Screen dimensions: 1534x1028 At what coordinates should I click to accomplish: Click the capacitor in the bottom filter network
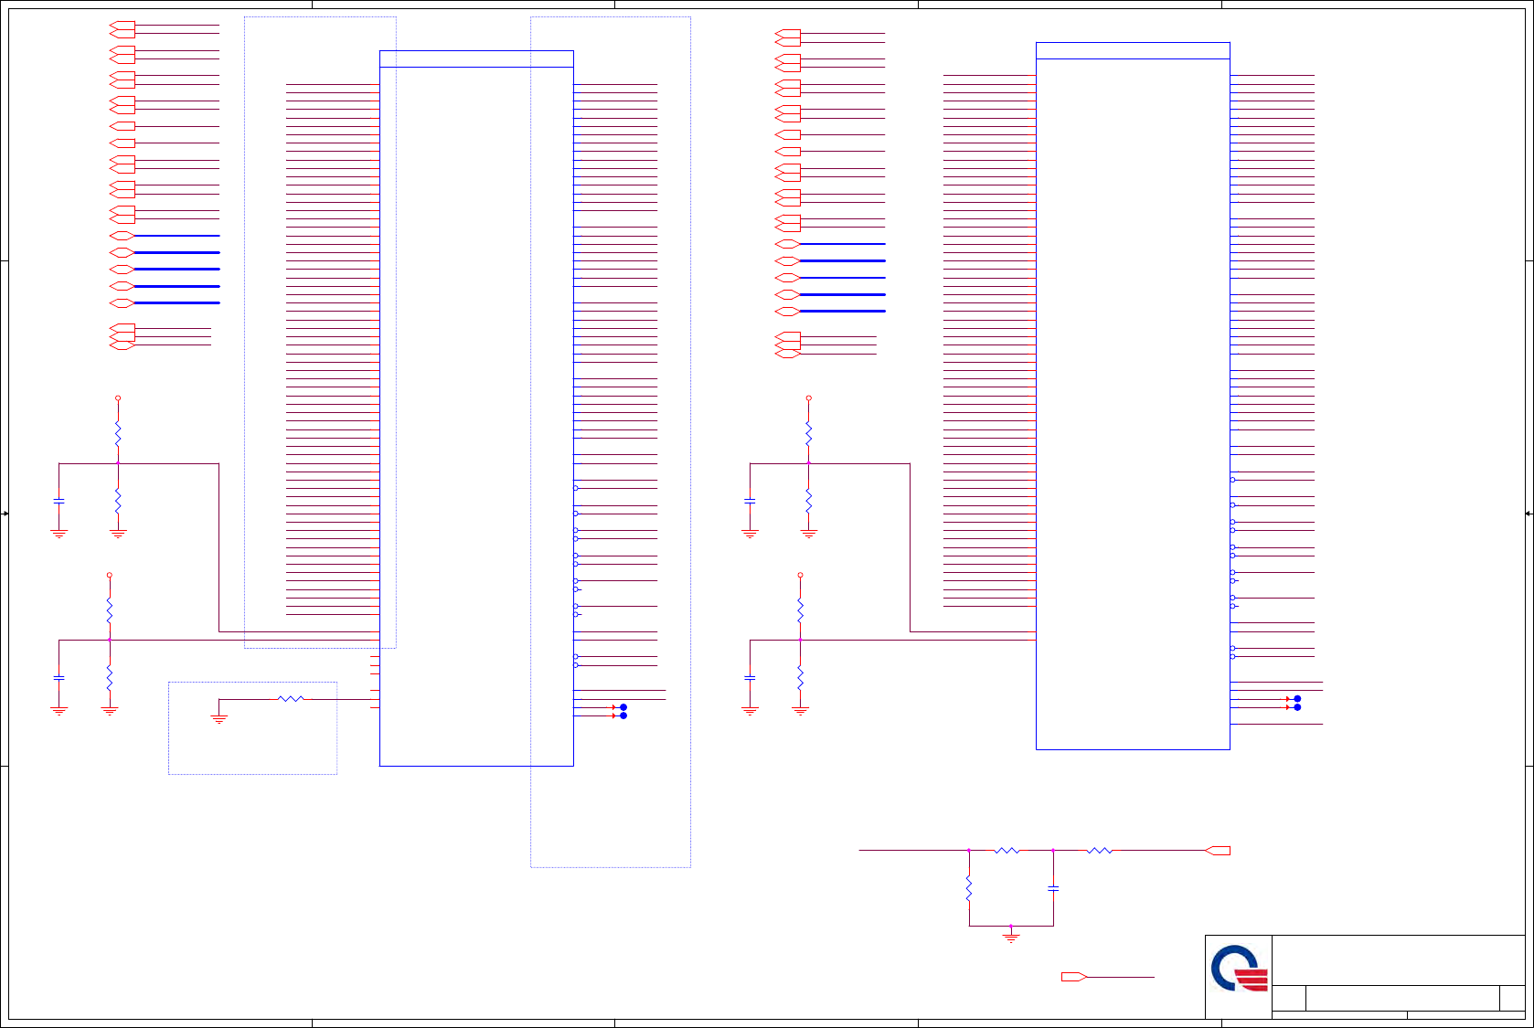pyautogui.click(x=1053, y=888)
